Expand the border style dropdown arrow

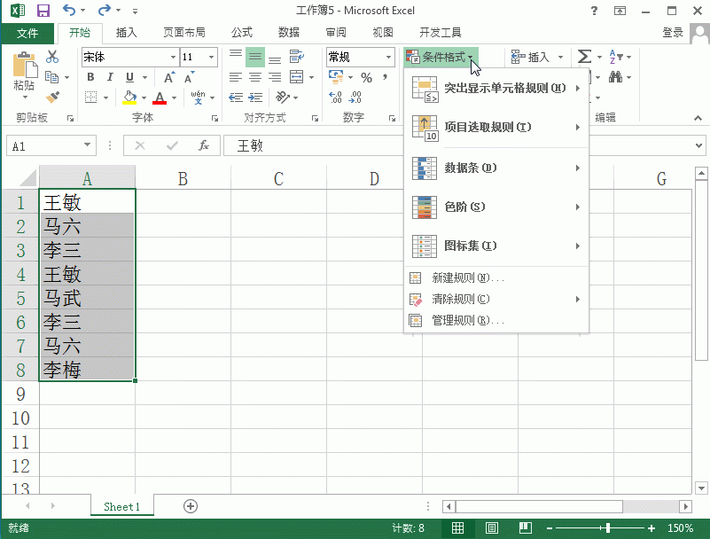(x=105, y=98)
